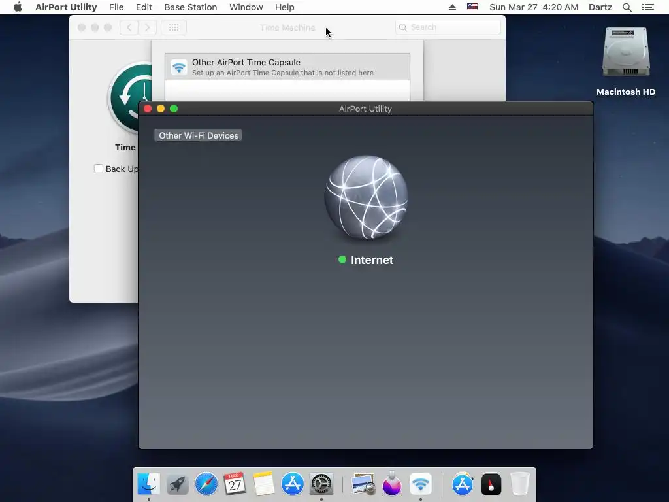Open Notes from the Dock
Viewport: 669px width, 502px height.
coord(264,484)
